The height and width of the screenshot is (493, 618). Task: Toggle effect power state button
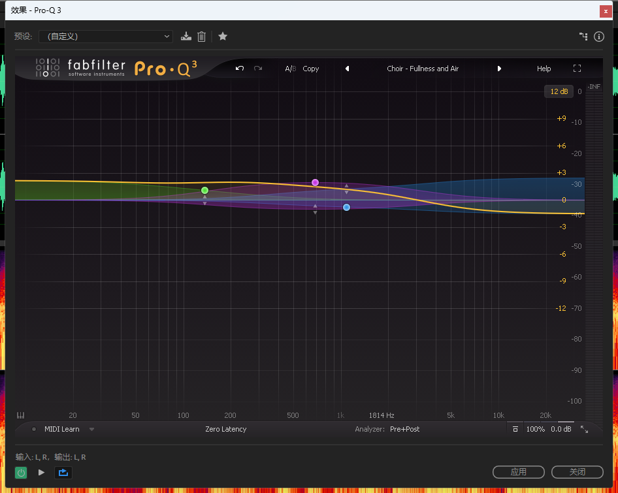[21, 473]
